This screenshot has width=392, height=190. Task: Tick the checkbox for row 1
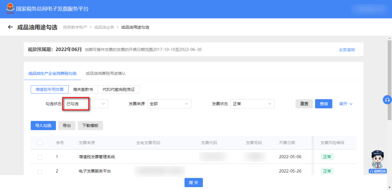coord(40,157)
